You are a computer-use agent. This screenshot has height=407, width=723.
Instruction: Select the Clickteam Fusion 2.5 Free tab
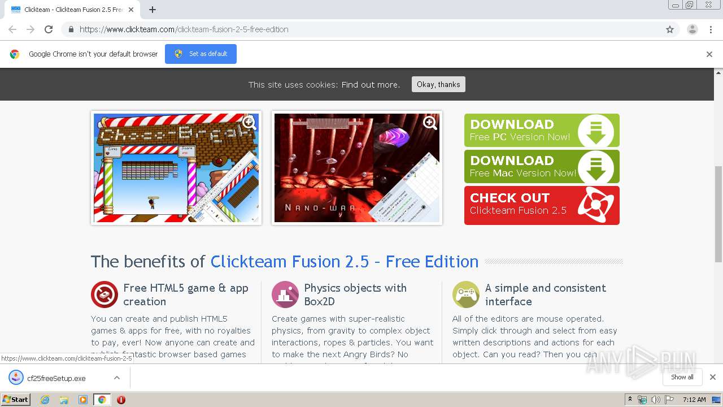pos(72,10)
